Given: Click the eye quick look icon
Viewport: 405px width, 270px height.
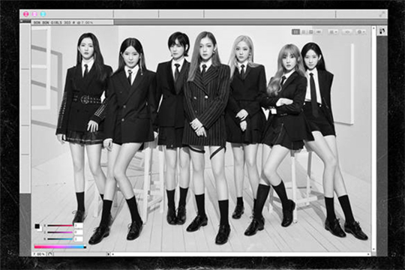Looking at the screenshot, I should (x=347, y=31).
